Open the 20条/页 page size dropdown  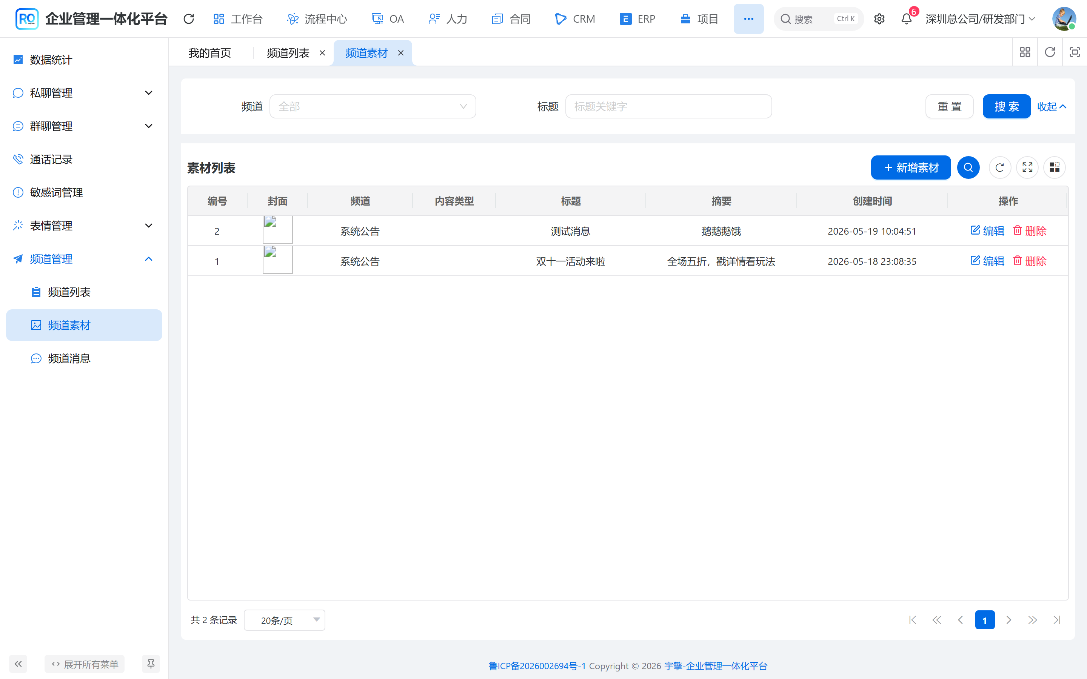click(x=284, y=620)
